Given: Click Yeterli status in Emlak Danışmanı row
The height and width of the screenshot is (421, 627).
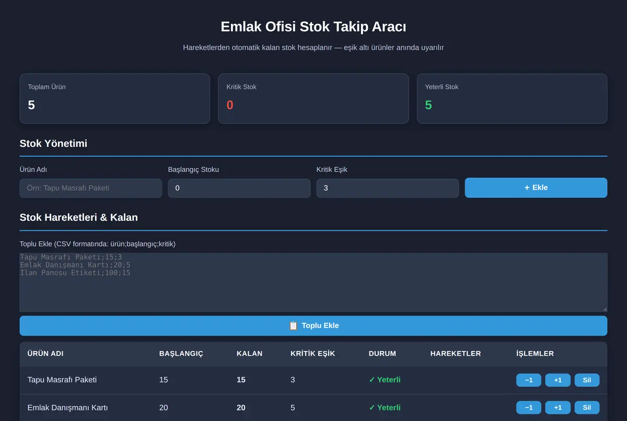Looking at the screenshot, I should tap(385, 407).
